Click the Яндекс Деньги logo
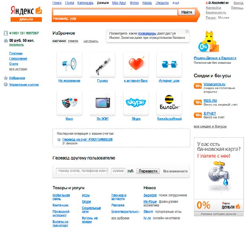This screenshot has width=245, height=228. click(x=26, y=14)
